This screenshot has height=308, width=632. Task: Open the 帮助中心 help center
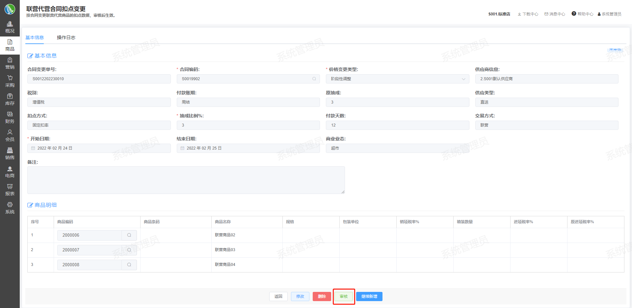tap(583, 14)
